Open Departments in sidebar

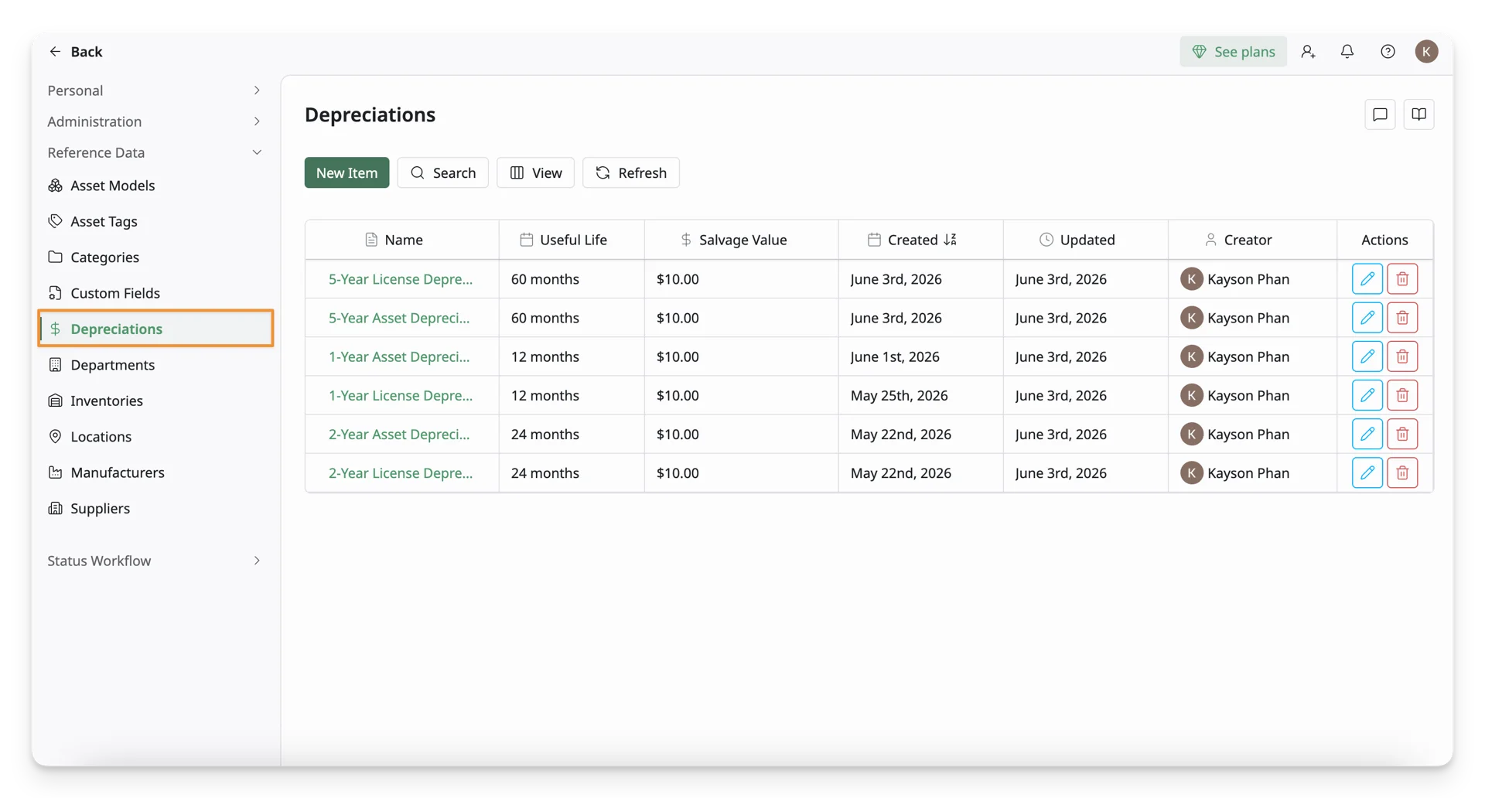pos(155,365)
